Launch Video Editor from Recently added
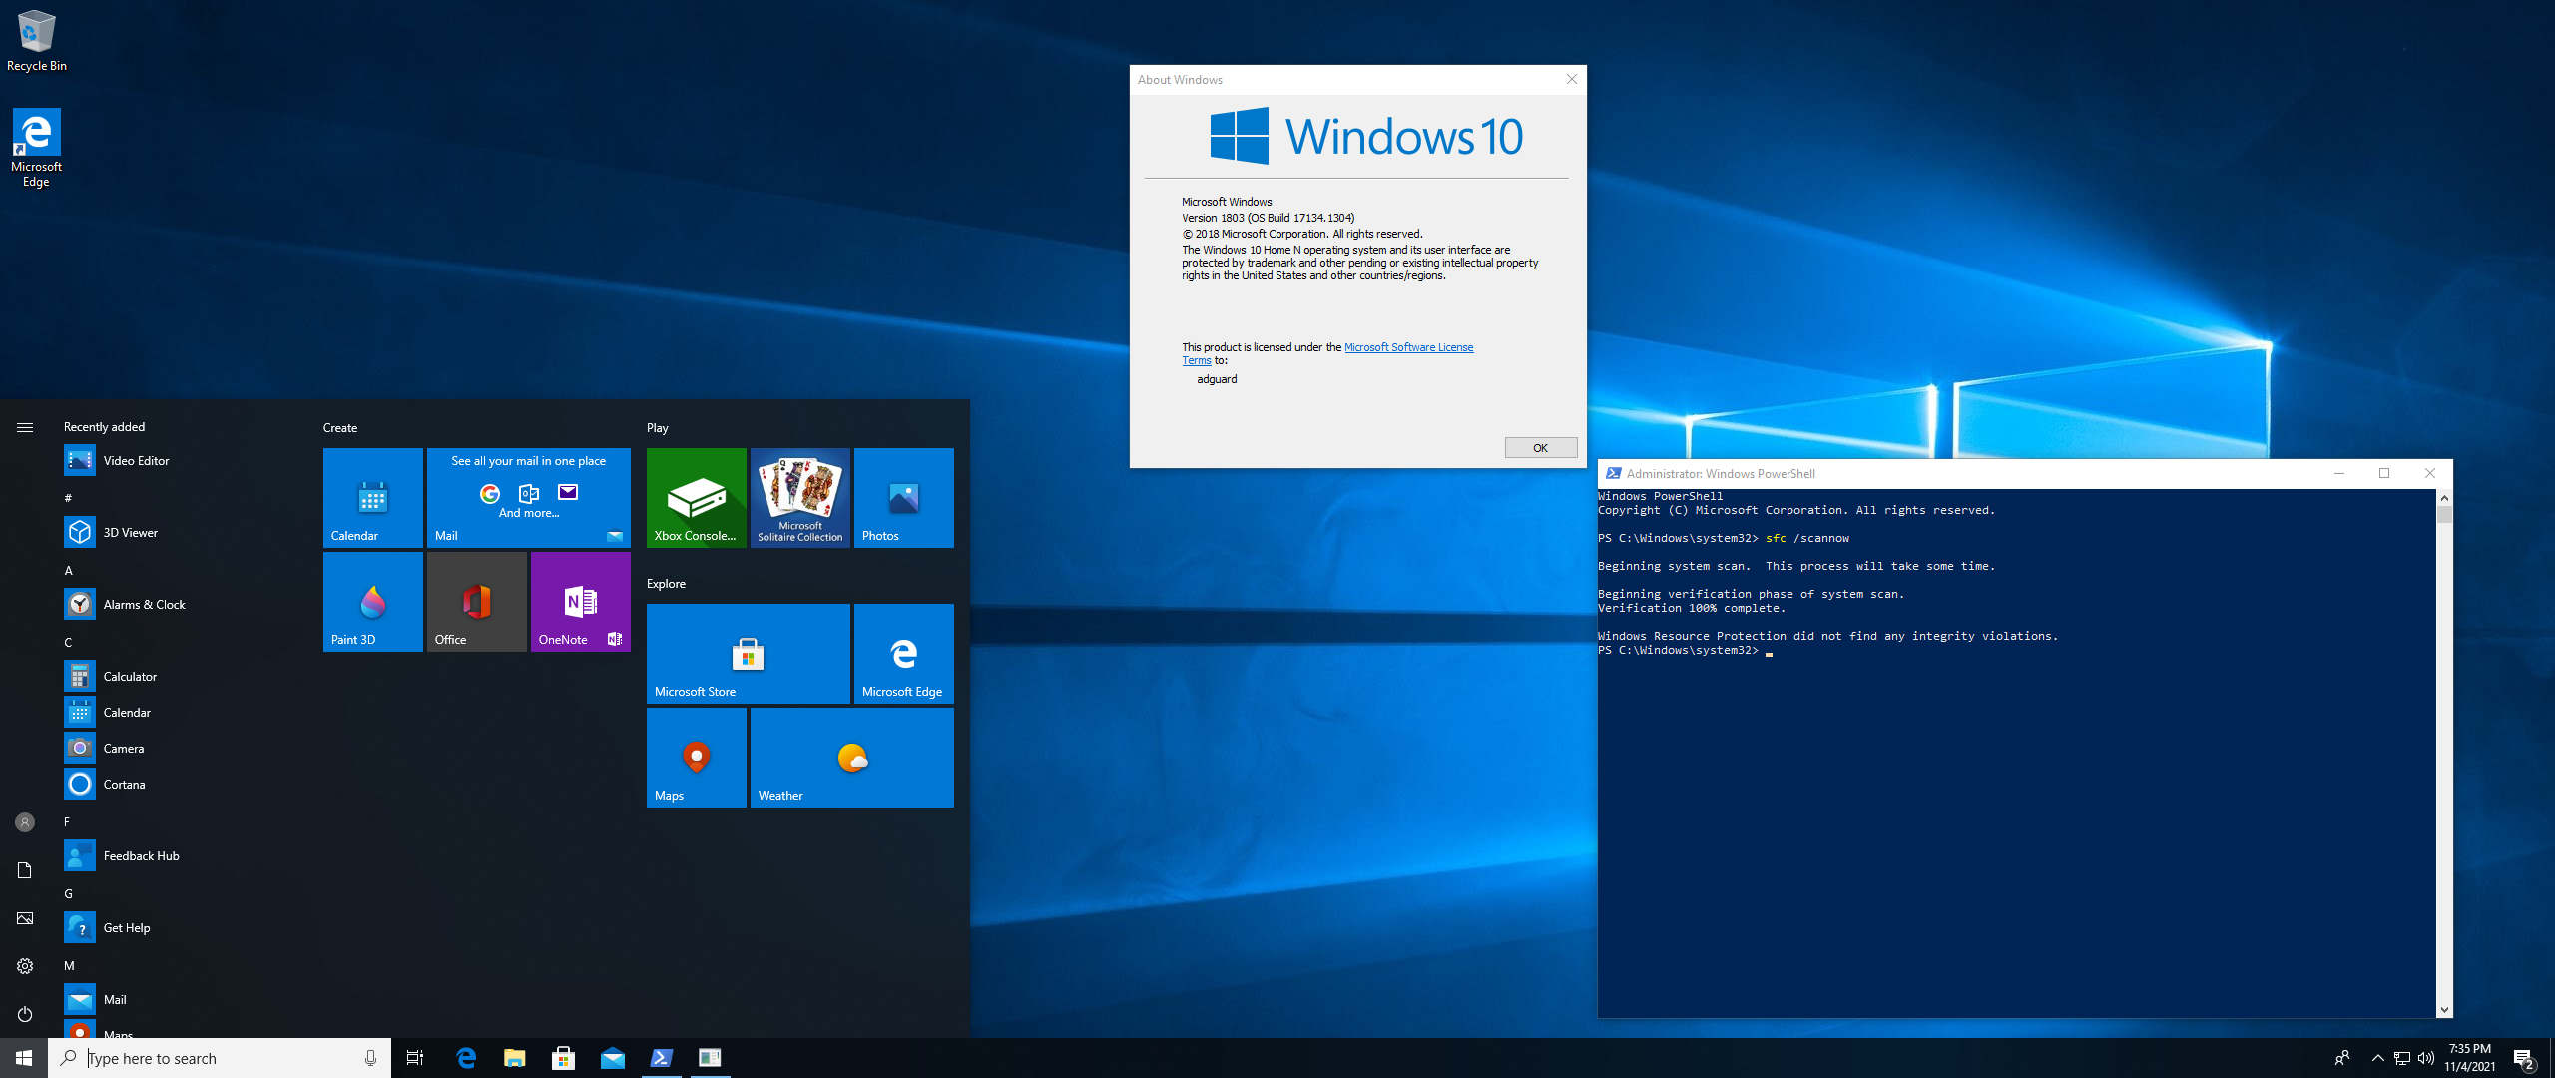Image resolution: width=2555 pixels, height=1078 pixels. (180, 461)
